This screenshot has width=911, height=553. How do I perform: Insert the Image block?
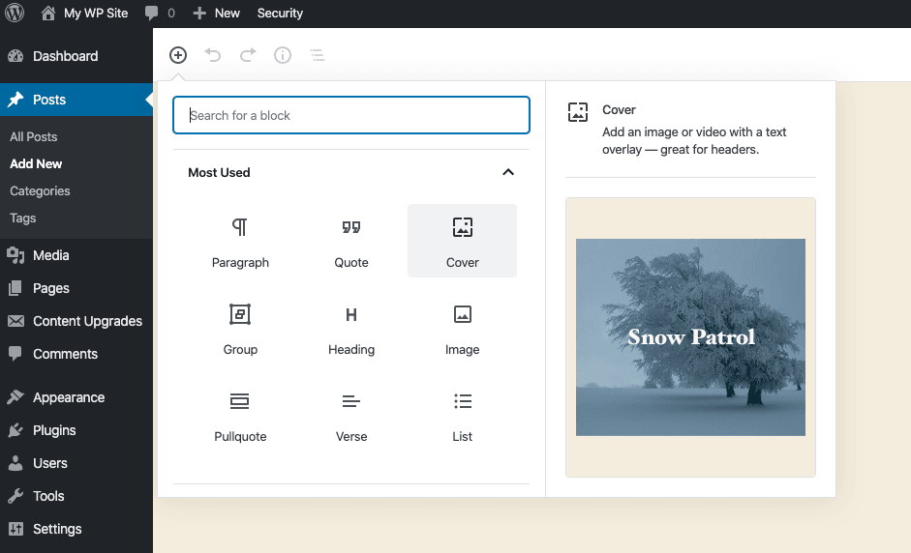(462, 328)
